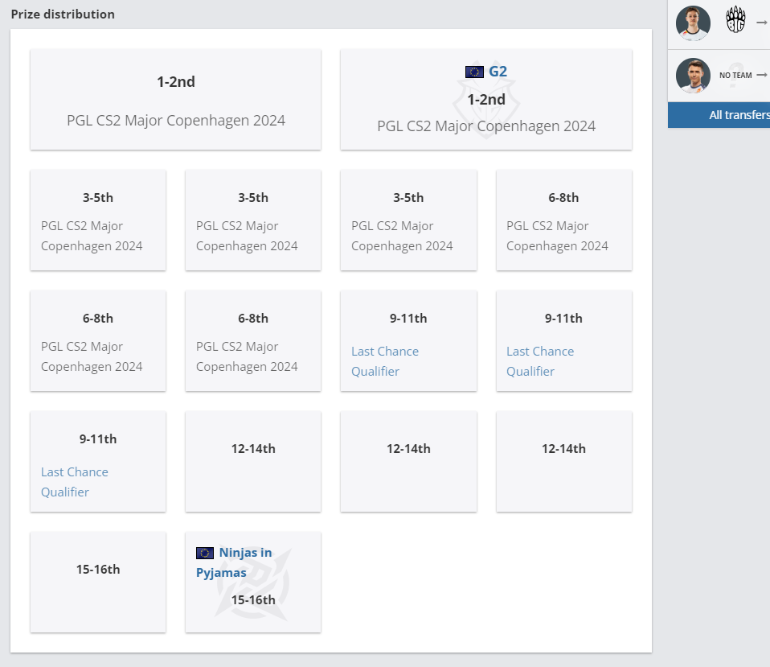
Task: Click the EU flag beside G2
Action: (474, 72)
